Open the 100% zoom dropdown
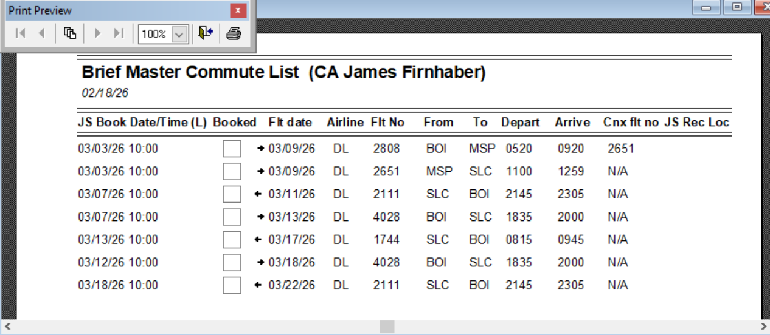 [179, 34]
